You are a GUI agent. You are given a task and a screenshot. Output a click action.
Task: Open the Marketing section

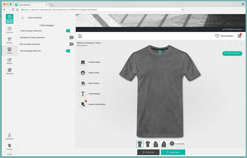tap(9, 71)
